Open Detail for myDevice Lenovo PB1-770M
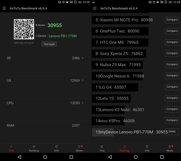The height and width of the screenshot is (161, 181). pos(172,132)
